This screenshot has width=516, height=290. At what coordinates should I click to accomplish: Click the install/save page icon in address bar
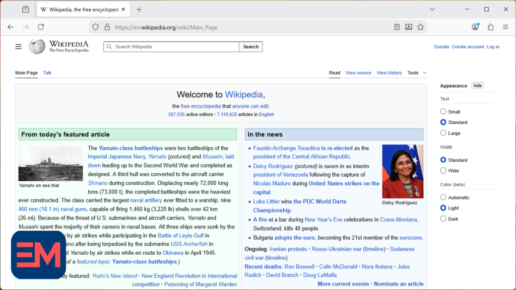click(409, 27)
